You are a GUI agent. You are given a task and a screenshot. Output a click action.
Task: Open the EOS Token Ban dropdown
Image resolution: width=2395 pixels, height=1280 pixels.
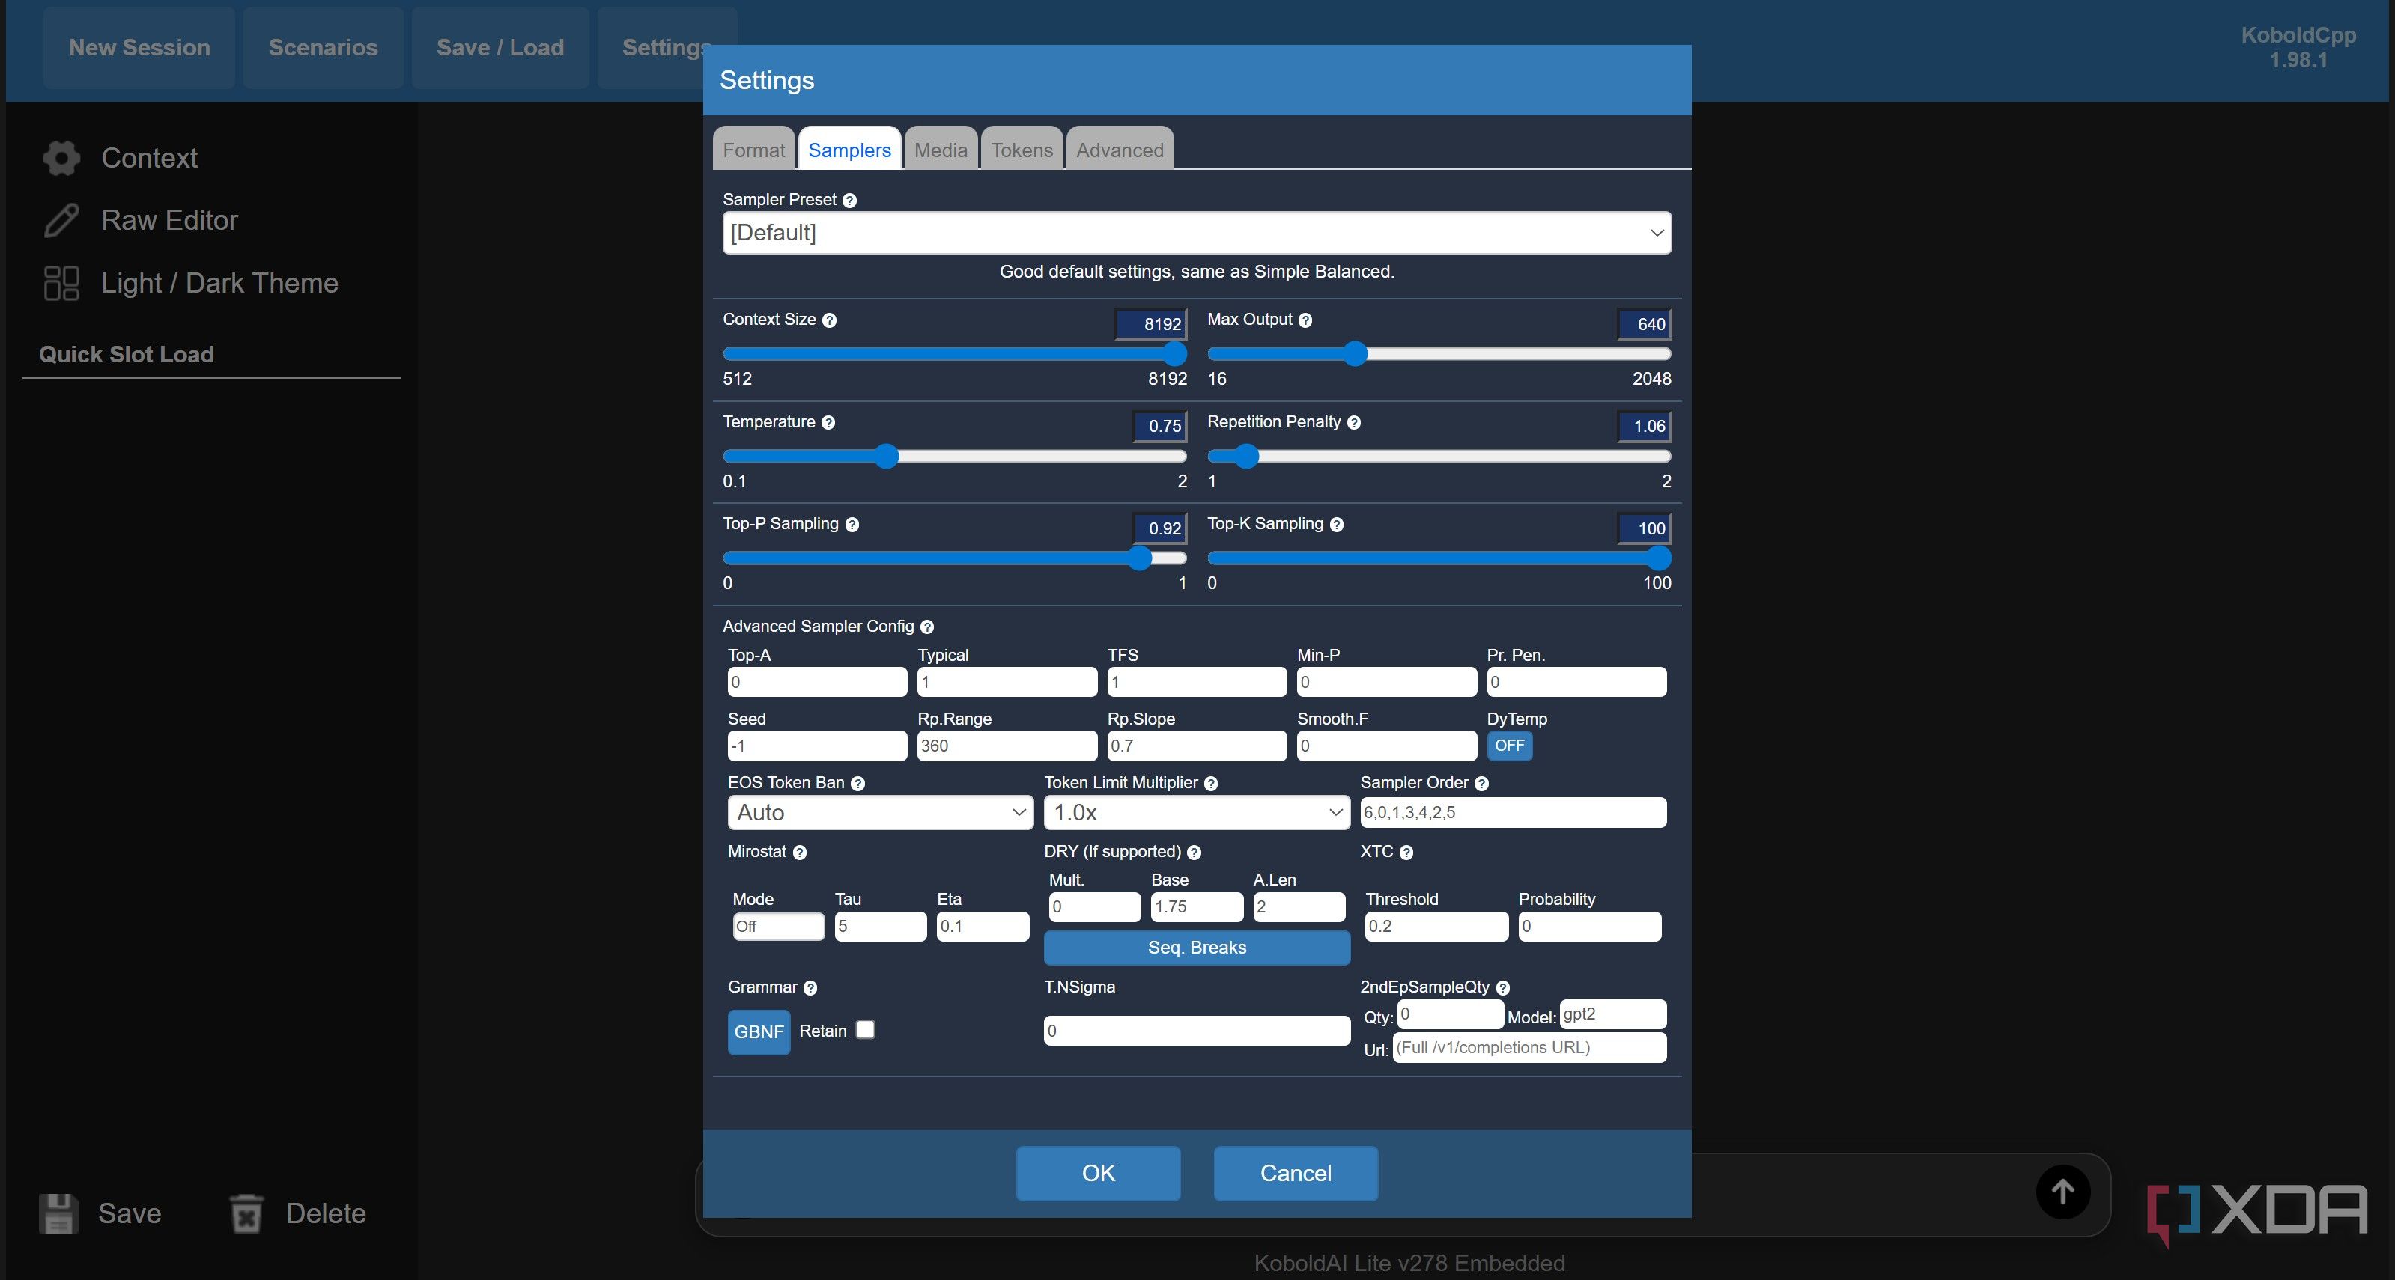[x=879, y=812]
